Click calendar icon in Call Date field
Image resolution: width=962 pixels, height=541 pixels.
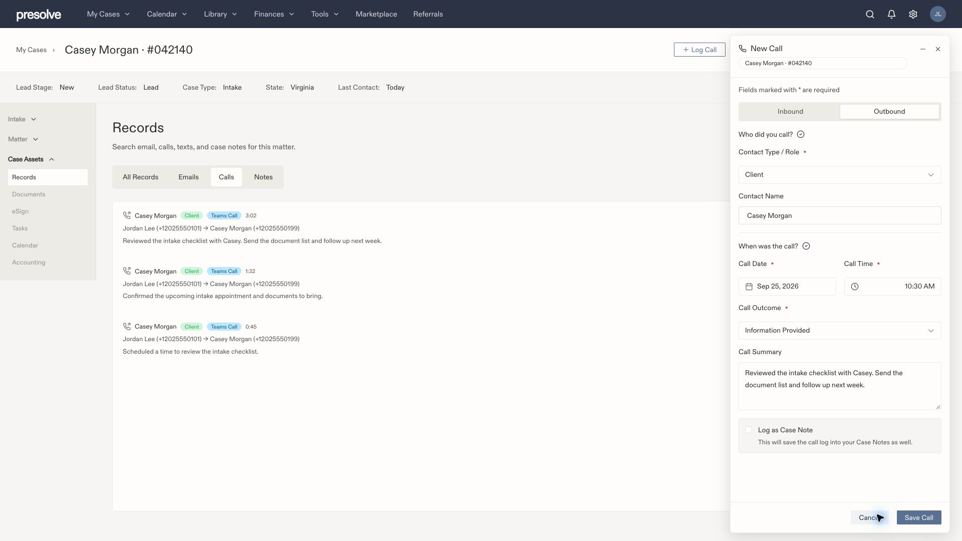[x=749, y=287]
